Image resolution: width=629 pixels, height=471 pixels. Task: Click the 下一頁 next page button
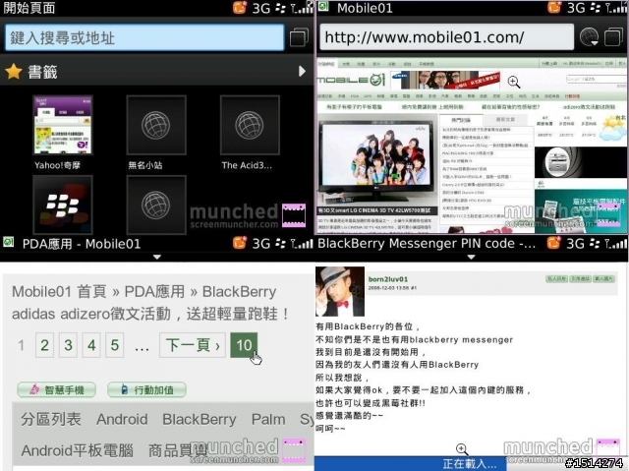(193, 345)
